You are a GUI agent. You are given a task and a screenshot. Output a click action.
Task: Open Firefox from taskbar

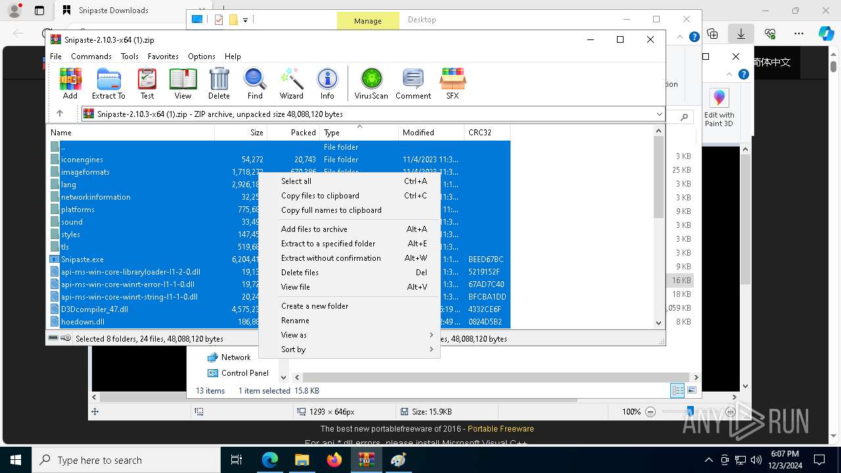pyautogui.click(x=334, y=460)
